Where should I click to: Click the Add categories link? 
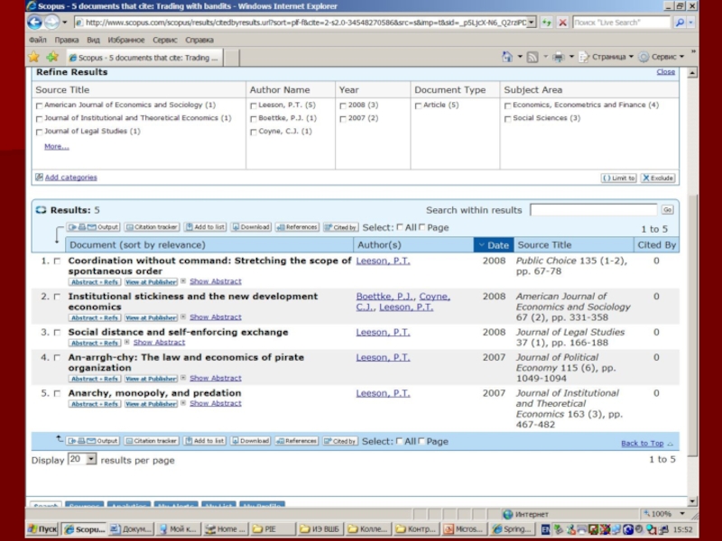(x=70, y=178)
